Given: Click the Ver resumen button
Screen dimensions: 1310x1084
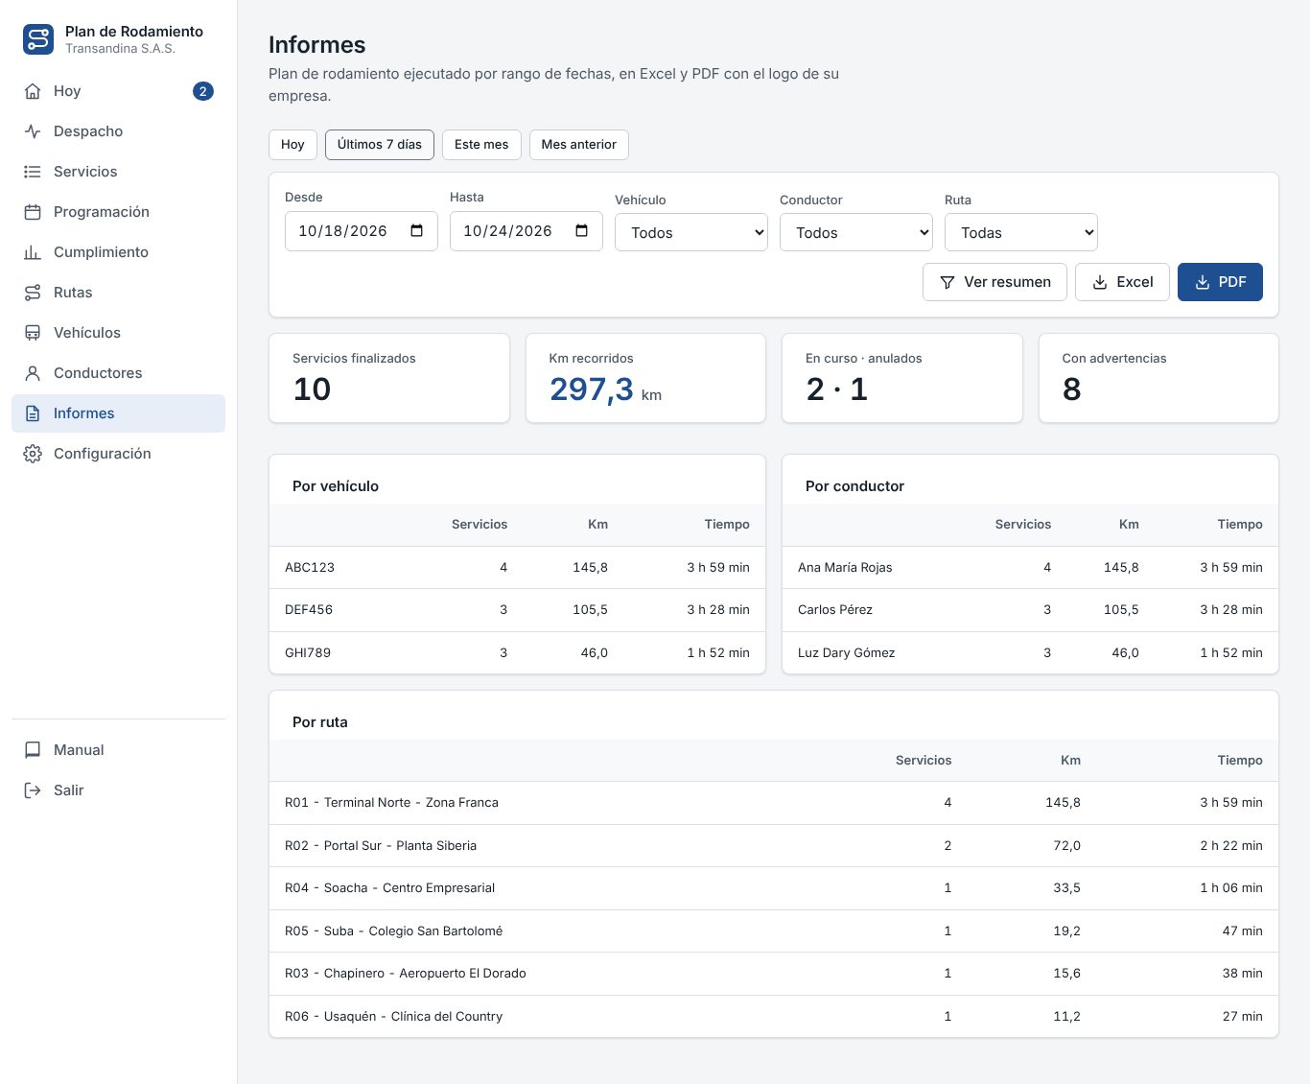Looking at the screenshot, I should point(994,282).
